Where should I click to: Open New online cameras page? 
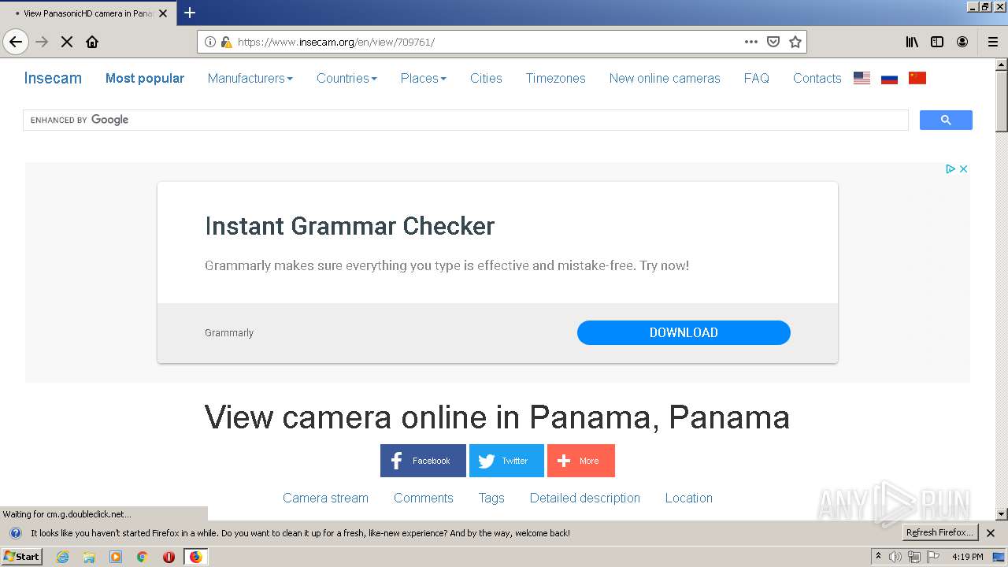(665, 78)
